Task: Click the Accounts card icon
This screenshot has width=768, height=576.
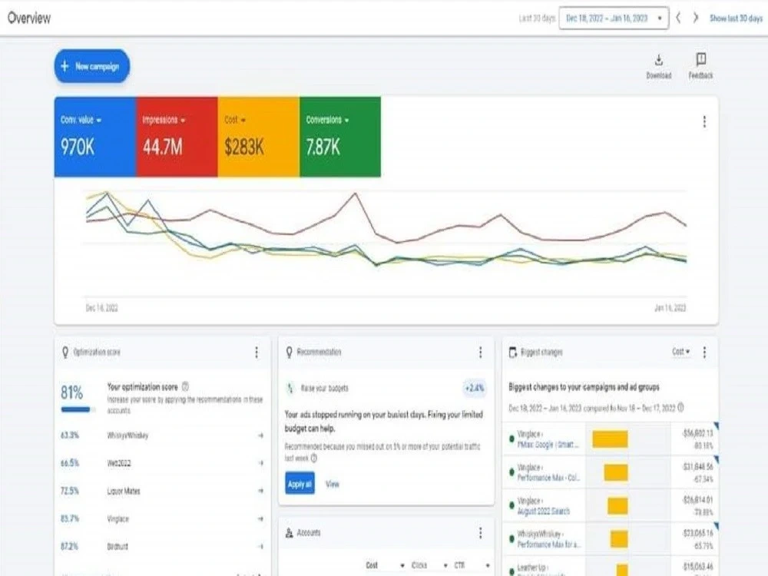Action: pyautogui.click(x=289, y=532)
